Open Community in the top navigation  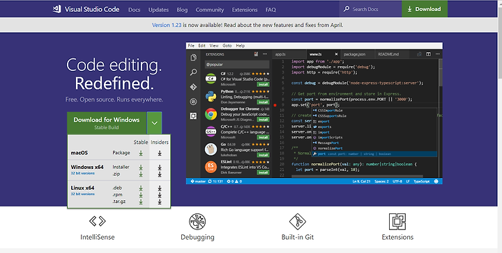pyautogui.click(x=210, y=10)
